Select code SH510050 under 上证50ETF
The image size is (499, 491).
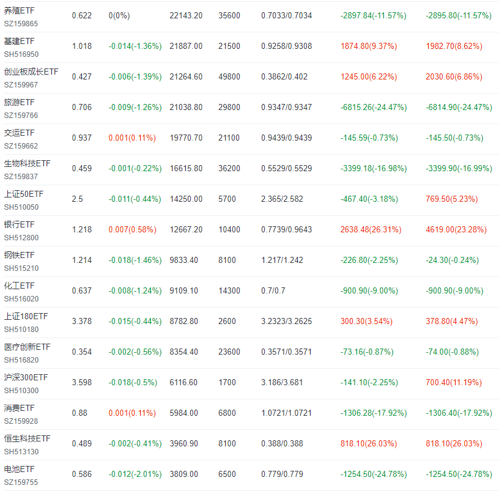[x=21, y=207]
